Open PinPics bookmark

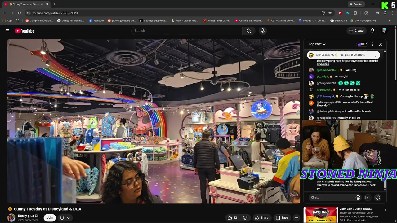(216, 21)
